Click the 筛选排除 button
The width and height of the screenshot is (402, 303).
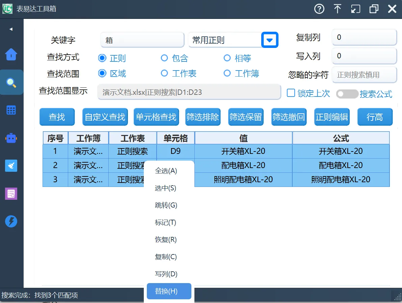pos(203,117)
